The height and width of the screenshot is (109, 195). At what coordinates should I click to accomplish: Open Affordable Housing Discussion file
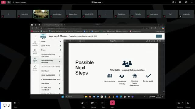pos(47,61)
